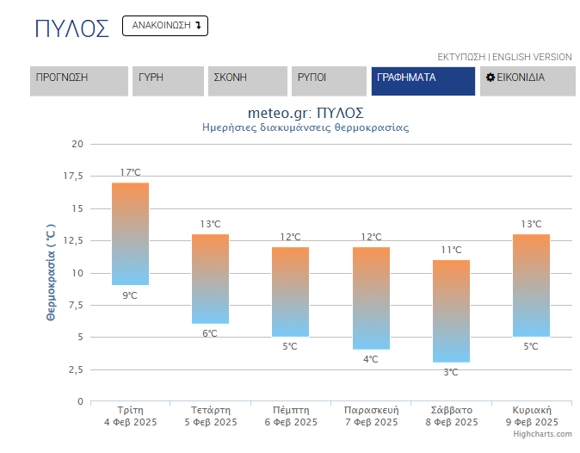Click the Tuesday 4 Feb temperature bar
This screenshot has height=453, width=580.
click(x=130, y=233)
